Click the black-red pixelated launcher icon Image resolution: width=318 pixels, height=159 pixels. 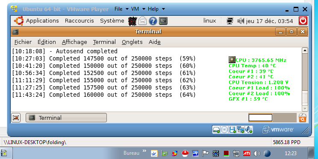coord(132,21)
